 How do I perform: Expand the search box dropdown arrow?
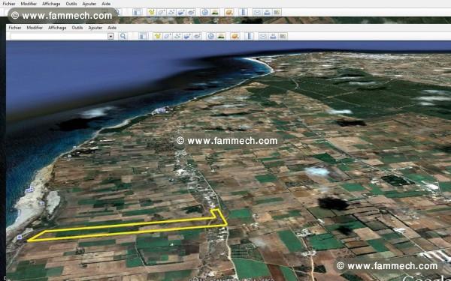click(110, 37)
